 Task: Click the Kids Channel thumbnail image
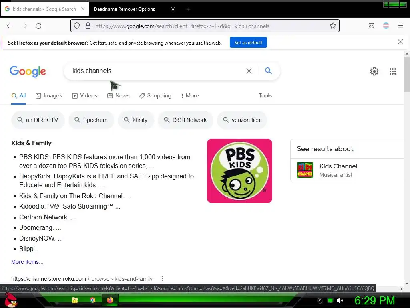305,170
